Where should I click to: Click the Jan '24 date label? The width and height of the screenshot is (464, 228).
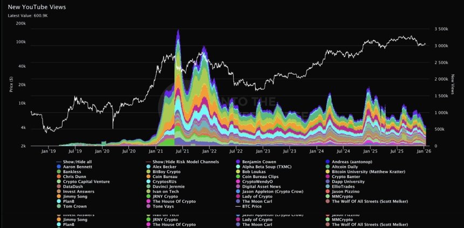point(316,151)
